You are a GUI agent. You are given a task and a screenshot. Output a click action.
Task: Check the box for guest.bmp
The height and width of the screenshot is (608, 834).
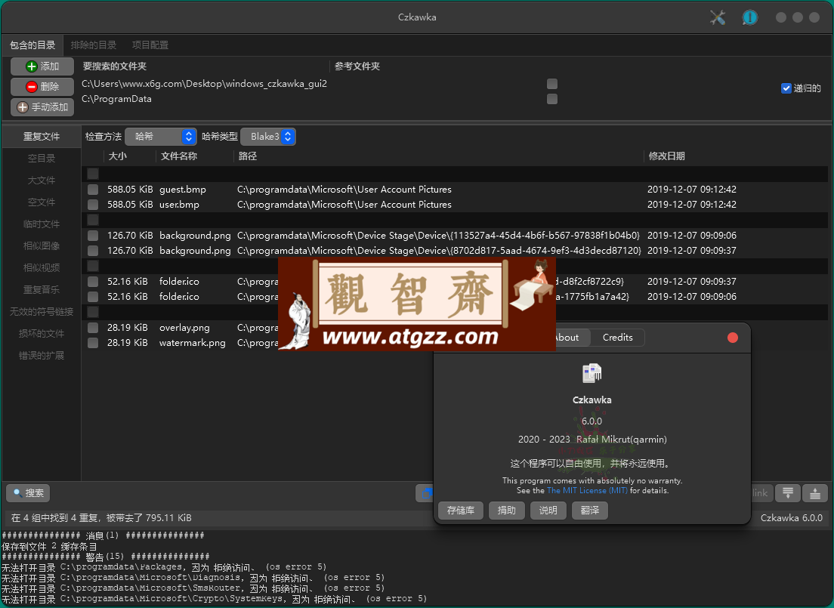[x=93, y=190]
